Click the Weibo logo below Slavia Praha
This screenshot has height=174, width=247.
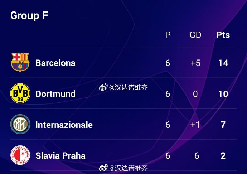(x=103, y=168)
